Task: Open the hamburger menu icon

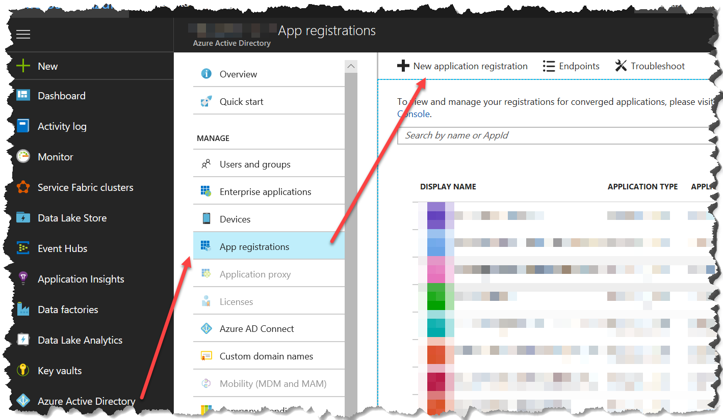Action: click(23, 34)
